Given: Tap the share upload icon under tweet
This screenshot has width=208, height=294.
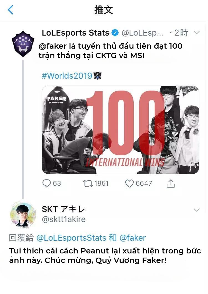Looking at the screenshot, I should click(x=171, y=183).
